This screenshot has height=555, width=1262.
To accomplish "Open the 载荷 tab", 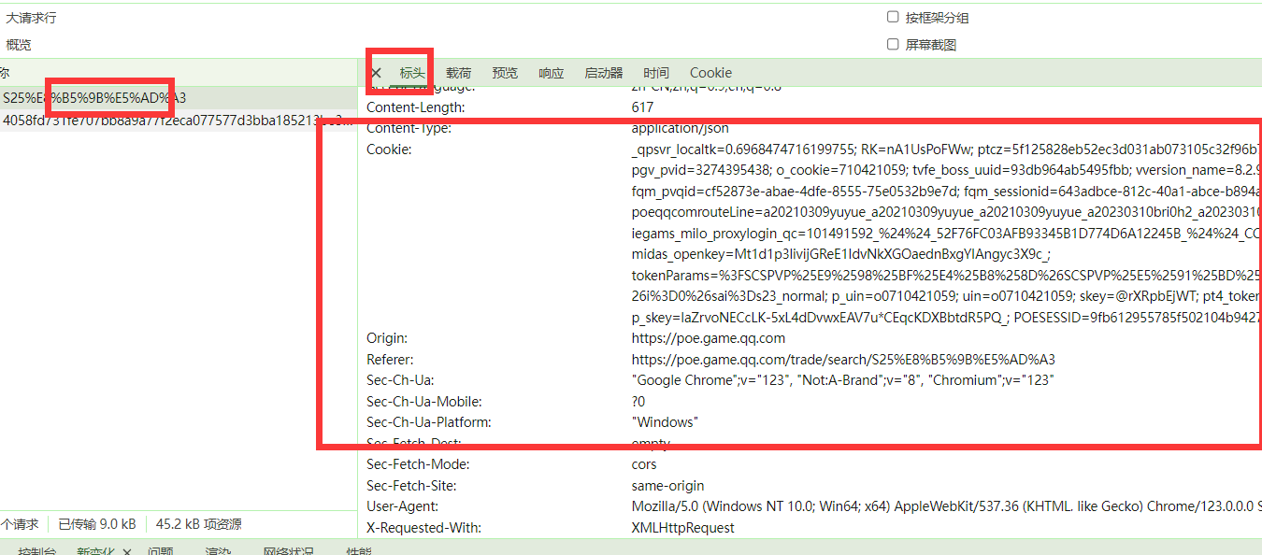I will (458, 73).
